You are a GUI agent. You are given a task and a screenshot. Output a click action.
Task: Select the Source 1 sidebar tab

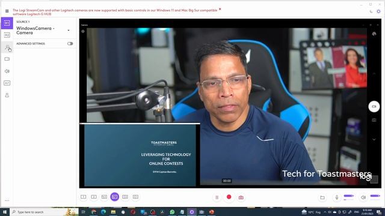click(x=7, y=23)
